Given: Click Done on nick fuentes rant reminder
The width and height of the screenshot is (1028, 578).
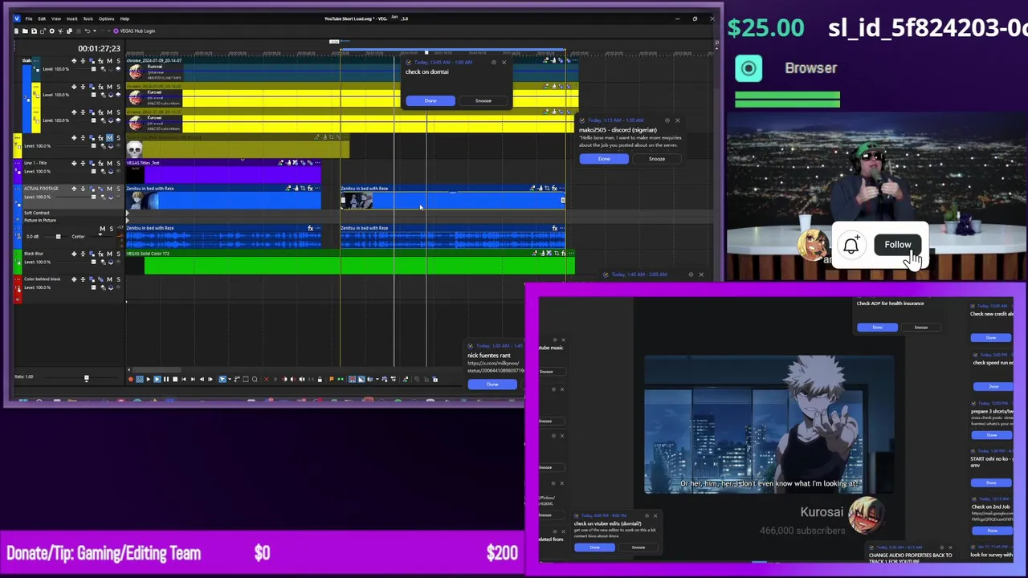Looking at the screenshot, I should pos(492,384).
